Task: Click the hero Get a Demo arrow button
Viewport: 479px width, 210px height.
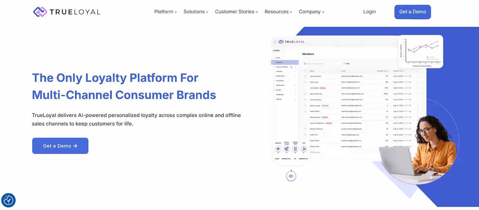Action: (60, 146)
